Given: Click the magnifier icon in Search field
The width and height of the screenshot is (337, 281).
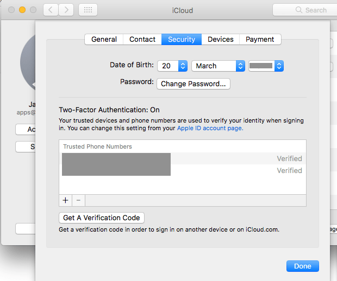Looking at the screenshot, I should tap(299, 10).
